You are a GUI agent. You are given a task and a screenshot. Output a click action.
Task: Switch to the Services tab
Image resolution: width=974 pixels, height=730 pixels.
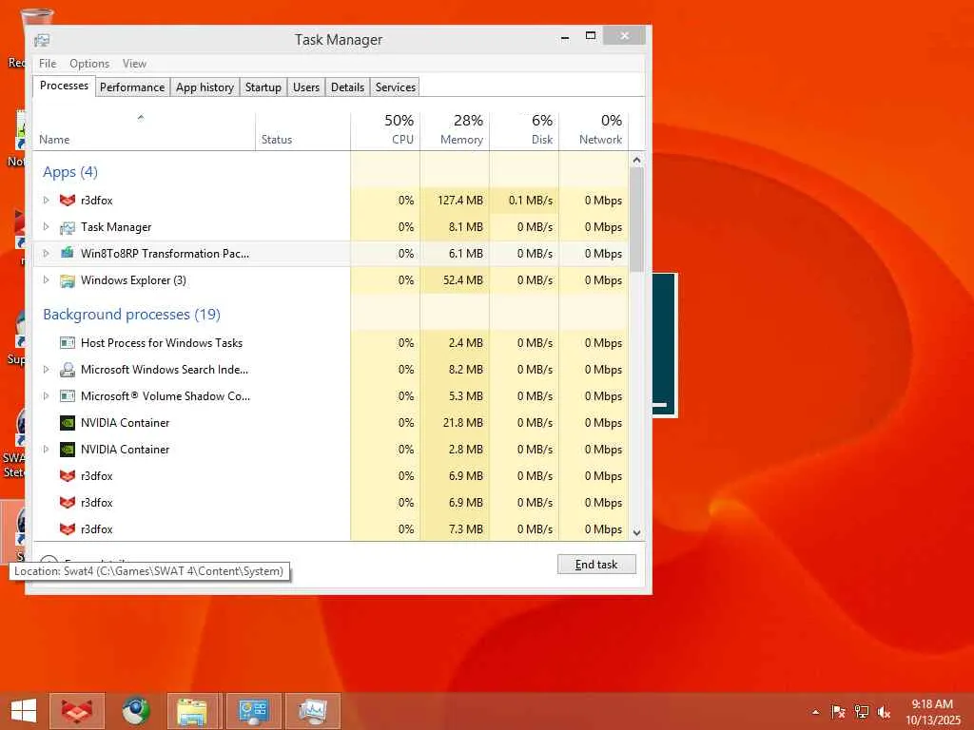(x=395, y=87)
